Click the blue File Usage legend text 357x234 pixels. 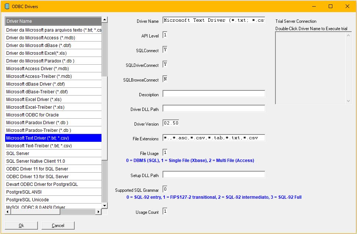click(190, 161)
